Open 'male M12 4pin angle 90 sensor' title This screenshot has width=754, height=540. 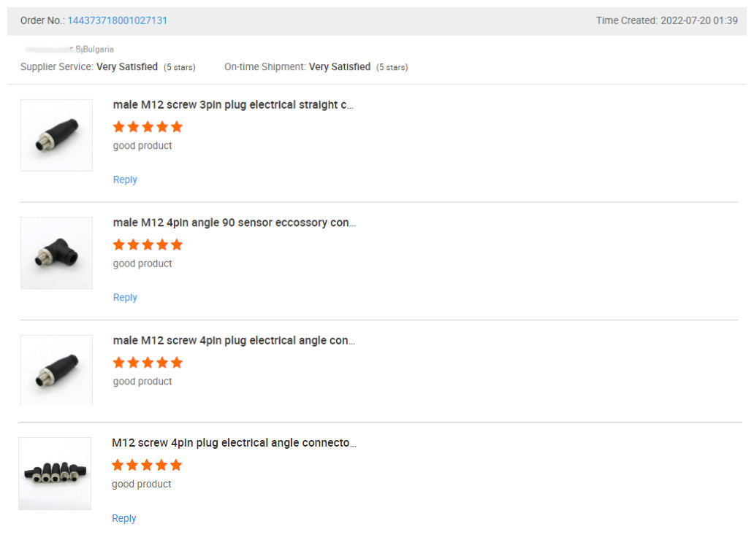(x=235, y=223)
